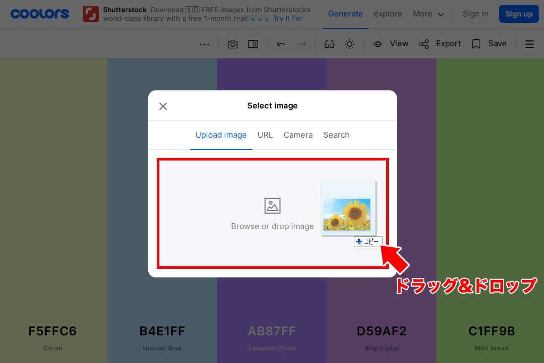Click the Shutterstock logo icon
Image resolution: width=544 pixels, height=363 pixels.
click(91, 14)
